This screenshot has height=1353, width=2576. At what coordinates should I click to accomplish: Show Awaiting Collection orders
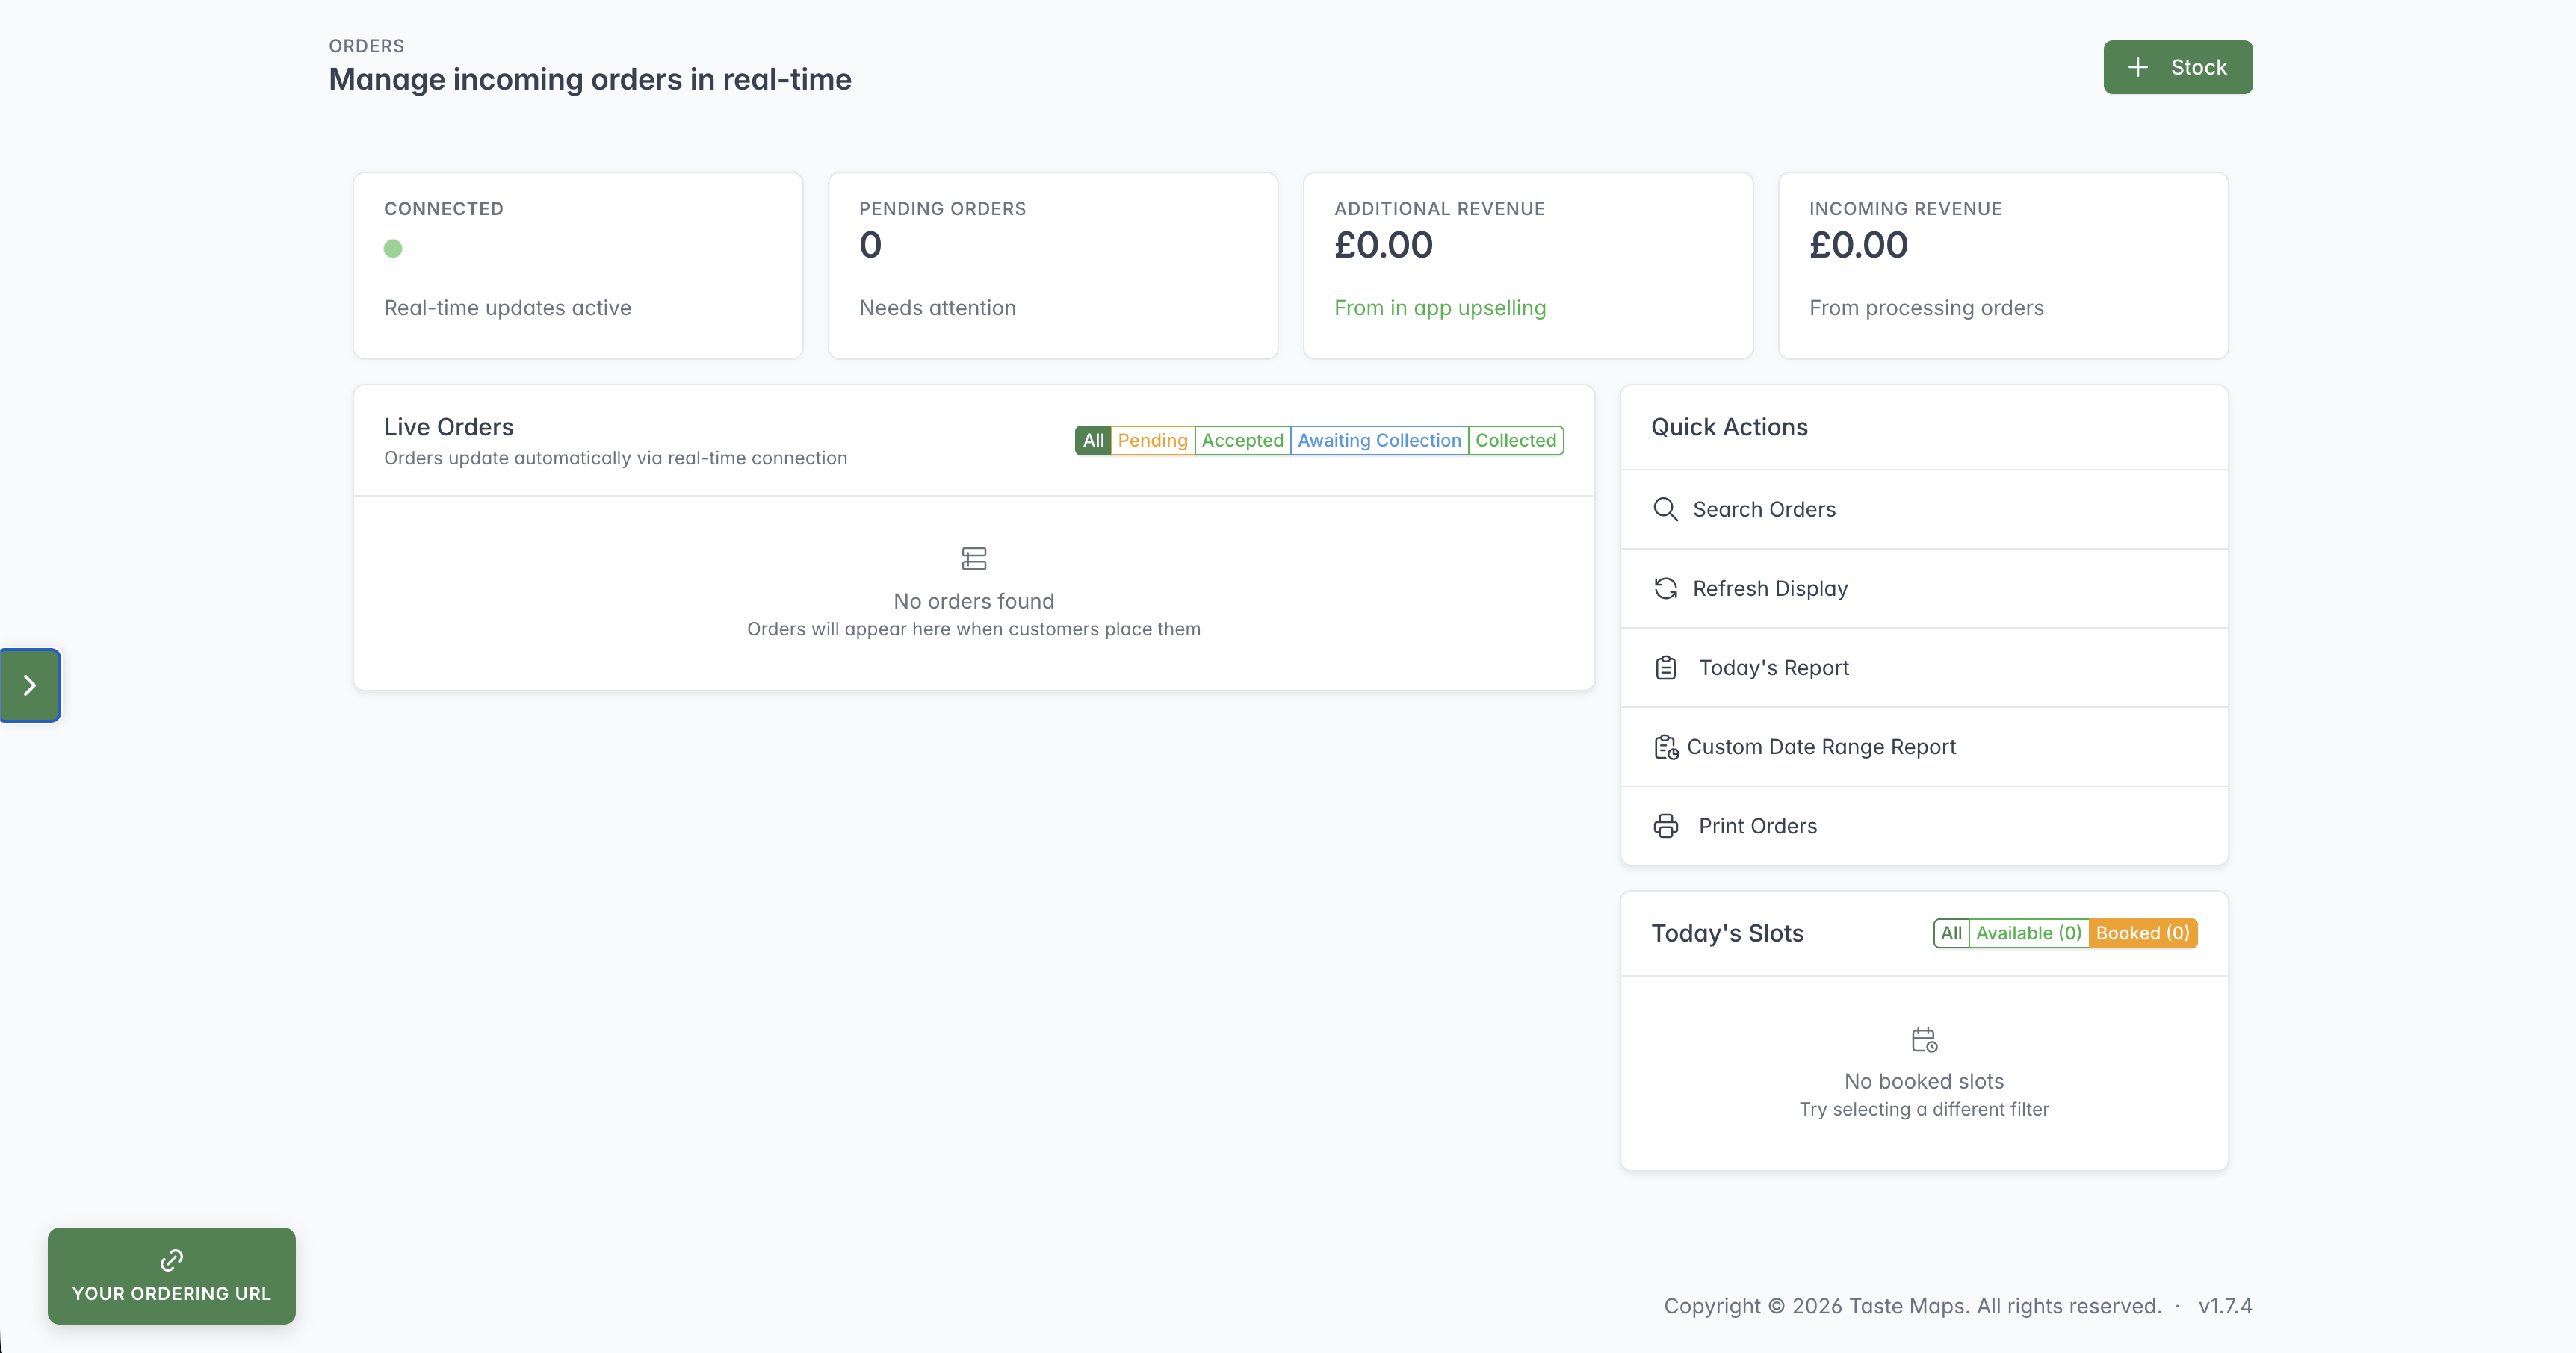point(1379,441)
